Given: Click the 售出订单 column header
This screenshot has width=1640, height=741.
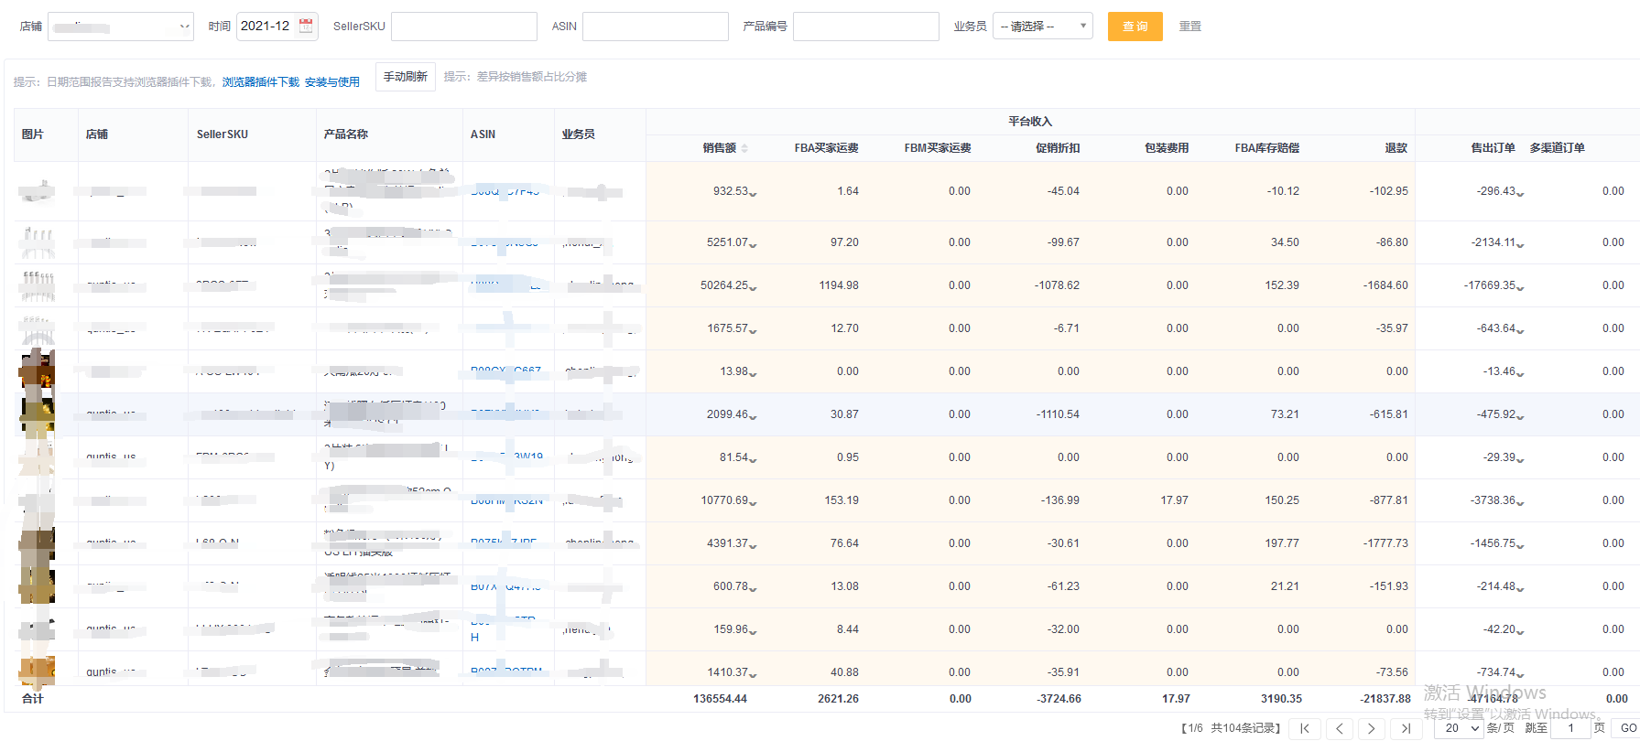Looking at the screenshot, I should click(x=1493, y=148).
